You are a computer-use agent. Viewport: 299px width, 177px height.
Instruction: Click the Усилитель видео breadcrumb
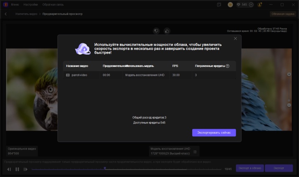(26, 14)
